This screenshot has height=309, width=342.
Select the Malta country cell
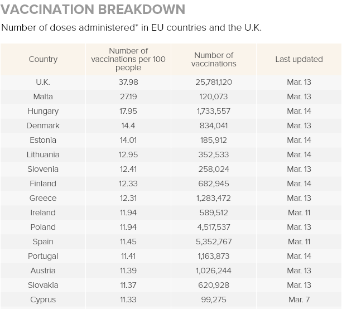click(43, 96)
